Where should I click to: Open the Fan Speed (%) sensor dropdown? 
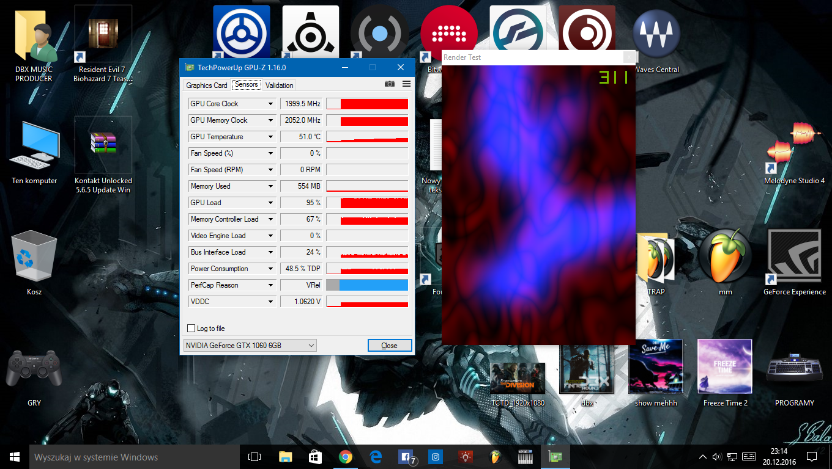pos(270,153)
